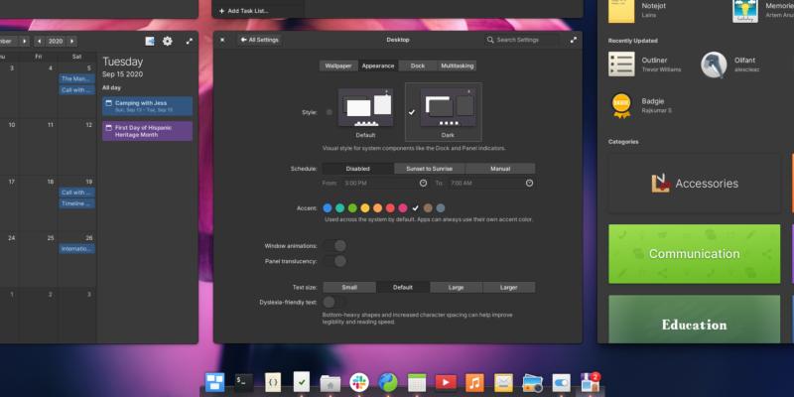The width and height of the screenshot is (794, 397).
Task: Open the Videos app from the dock
Action: tap(446, 382)
